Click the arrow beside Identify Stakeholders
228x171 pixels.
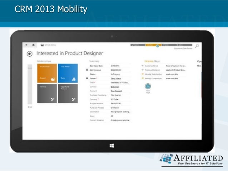click(143, 74)
